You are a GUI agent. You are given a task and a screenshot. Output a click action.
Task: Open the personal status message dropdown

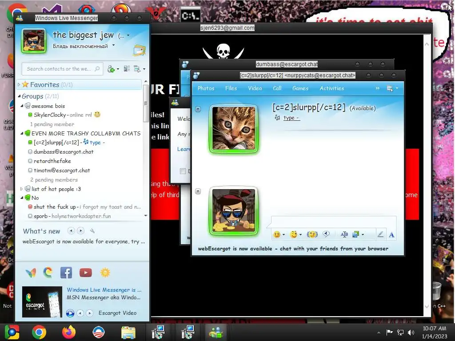(113, 45)
